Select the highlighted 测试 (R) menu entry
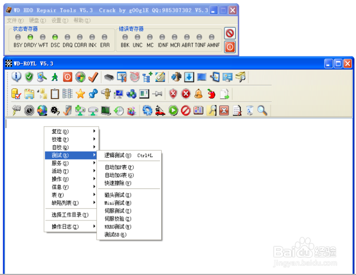356x275 pixels. point(71,155)
